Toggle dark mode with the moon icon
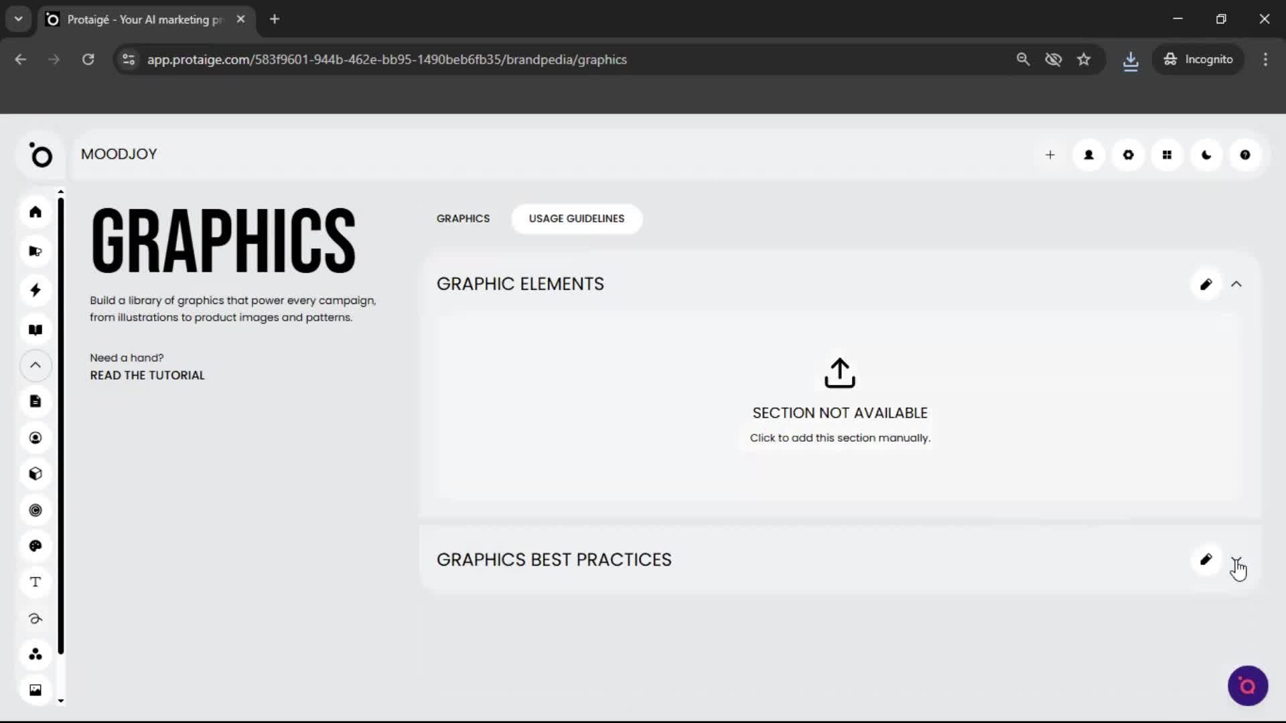 [1206, 155]
